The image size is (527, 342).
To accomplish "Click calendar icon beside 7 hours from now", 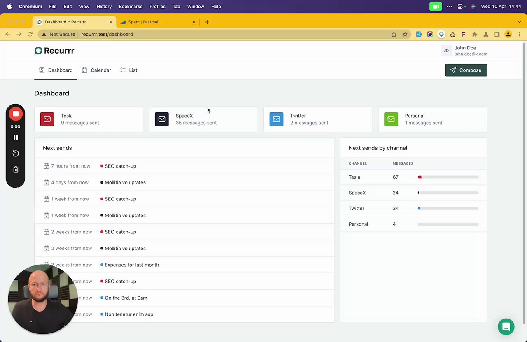I will [47, 166].
